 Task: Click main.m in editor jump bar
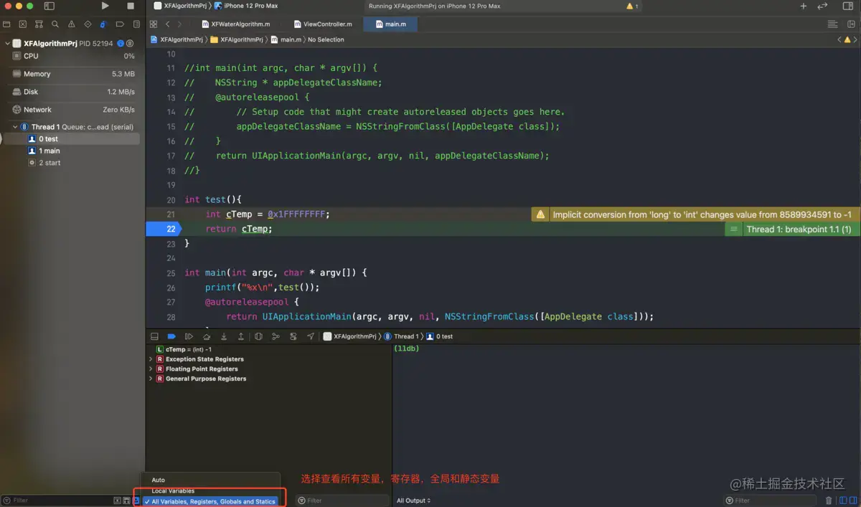(286, 39)
